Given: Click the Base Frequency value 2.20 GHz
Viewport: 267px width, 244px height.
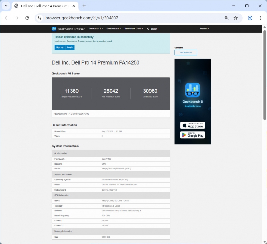Looking at the screenshot, I should click(106, 216).
